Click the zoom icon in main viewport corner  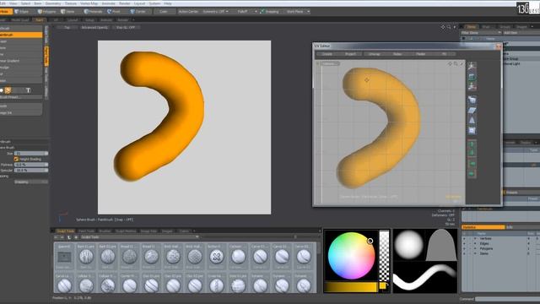click(x=449, y=27)
